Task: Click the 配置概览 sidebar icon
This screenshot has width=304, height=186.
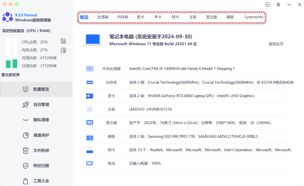Action: [x=26, y=89]
